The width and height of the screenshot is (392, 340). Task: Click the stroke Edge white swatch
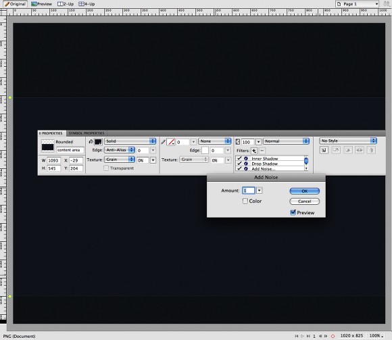click(205, 151)
